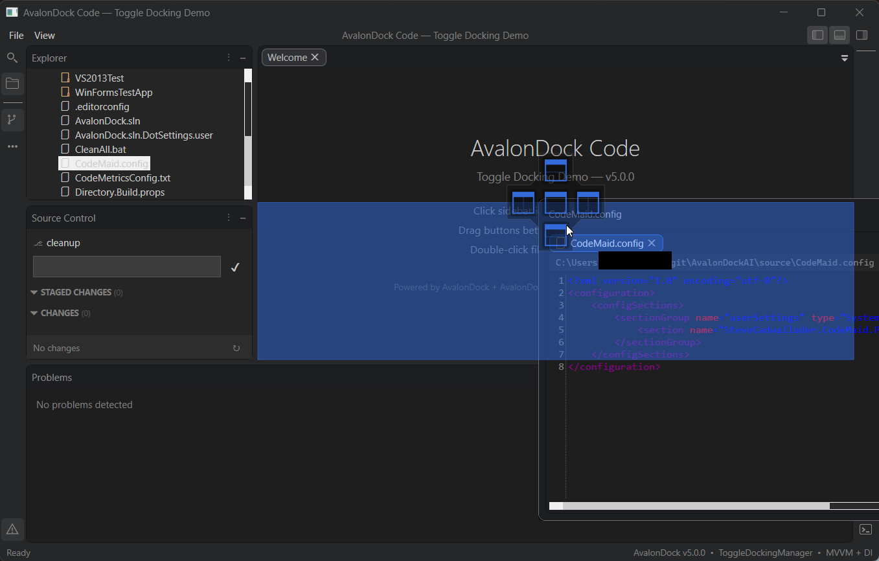Click MVVM + DI in status bar
Image resolution: width=879 pixels, height=561 pixels.
tap(849, 553)
